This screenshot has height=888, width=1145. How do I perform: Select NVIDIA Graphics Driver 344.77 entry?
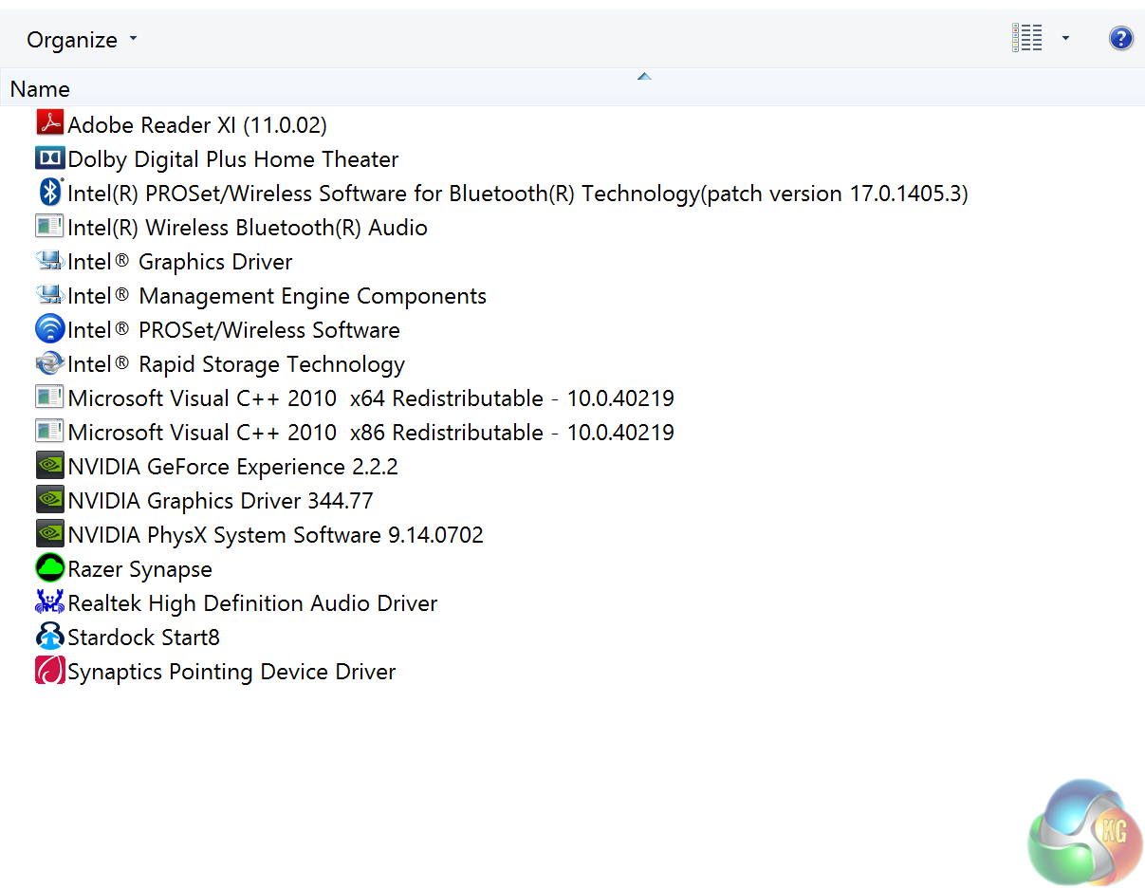(x=220, y=501)
